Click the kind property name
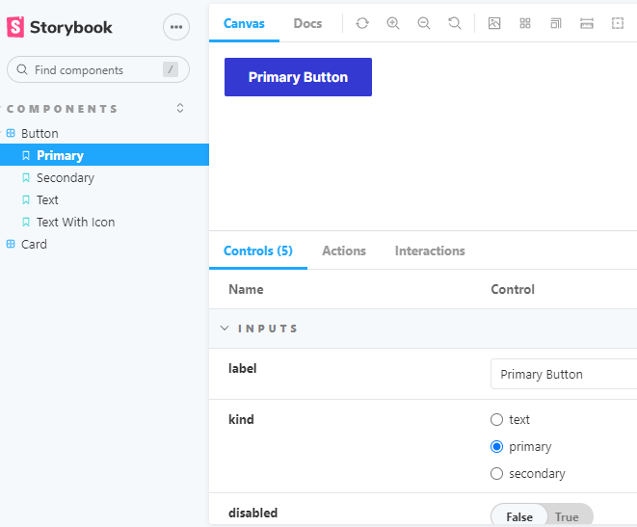Screen dimensions: 637x527 241,419
